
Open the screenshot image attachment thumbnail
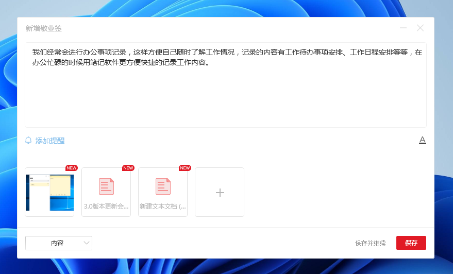tap(49, 192)
